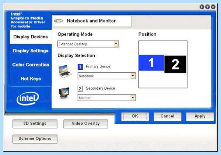Go to the Hot Keys tab

(x=31, y=79)
